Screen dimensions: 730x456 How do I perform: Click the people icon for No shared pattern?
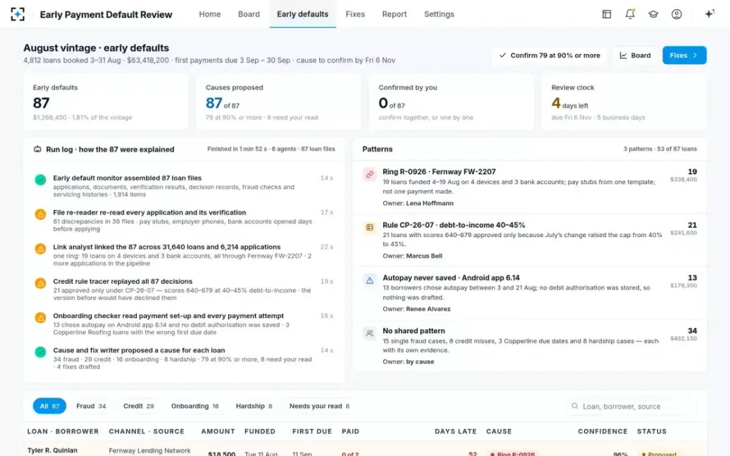(x=369, y=333)
